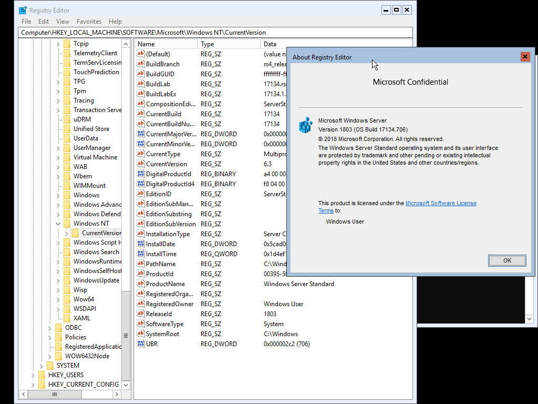
Task: Click the Registry Editor title bar icon
Action: click(23, 11)
